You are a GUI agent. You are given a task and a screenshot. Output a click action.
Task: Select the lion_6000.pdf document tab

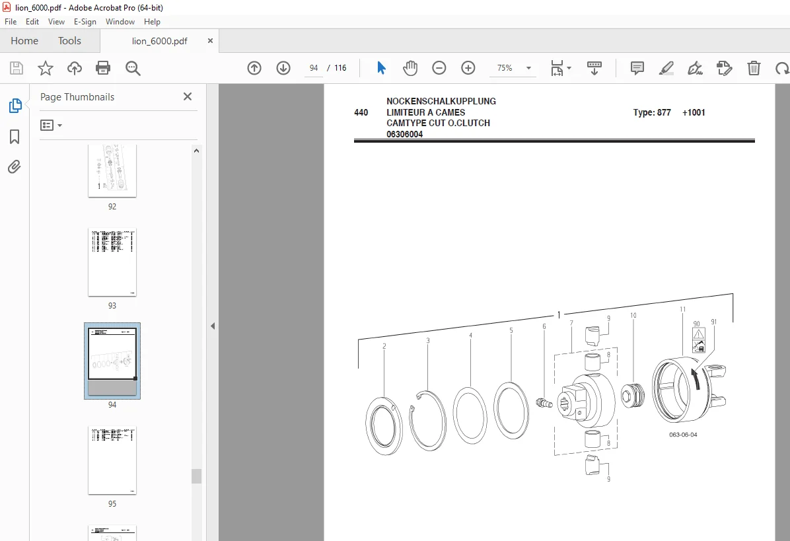click(159, 42)
